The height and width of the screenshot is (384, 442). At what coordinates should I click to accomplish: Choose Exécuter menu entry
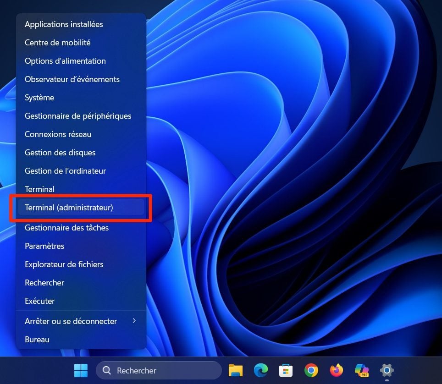tap(81, 301)
